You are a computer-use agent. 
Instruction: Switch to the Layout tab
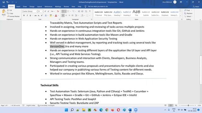point(39,7)
